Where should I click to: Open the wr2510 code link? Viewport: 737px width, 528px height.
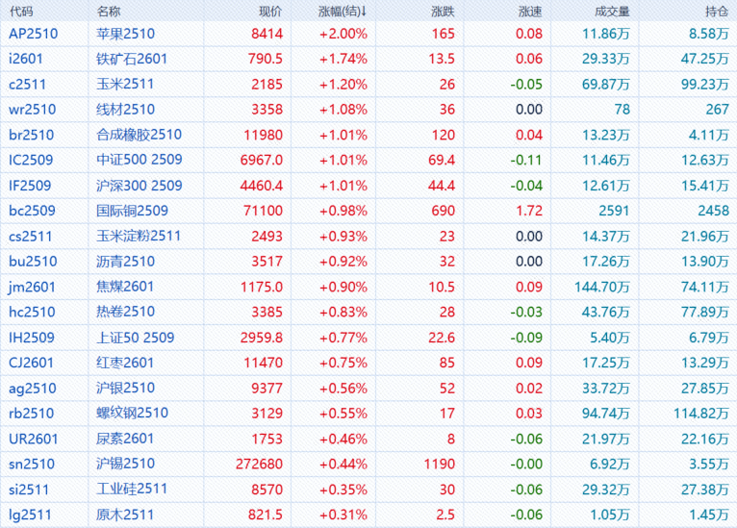click(x=32, y=110)
